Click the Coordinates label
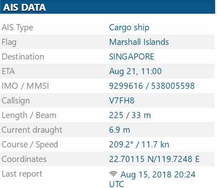The height and width of the screenshot is (188, 217). point(24,159)
